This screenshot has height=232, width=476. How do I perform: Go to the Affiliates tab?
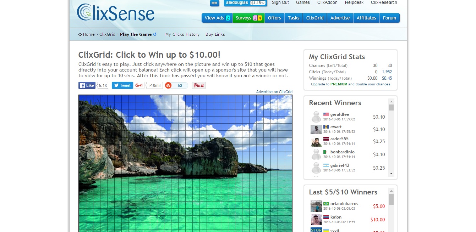coord(366,18)
